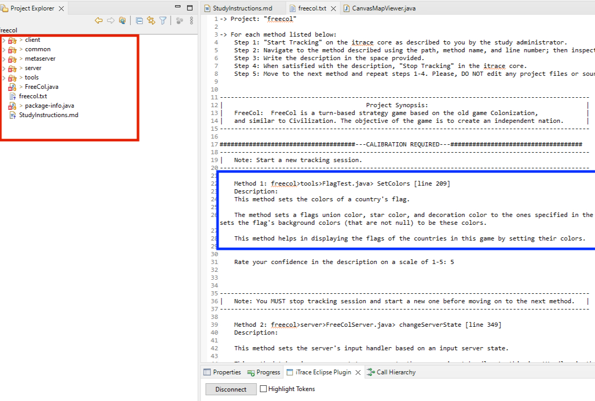Image resolution: width=595 pixels, height=401 pixels.
Task: Click the 'Step 4' instruction line
Action: tap(380, 66)
